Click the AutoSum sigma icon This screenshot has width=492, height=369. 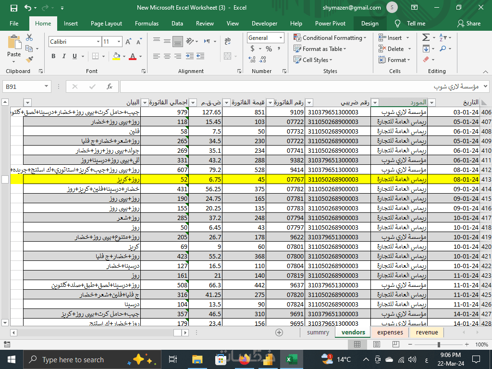pyautogui.click(x=426, y=37)
